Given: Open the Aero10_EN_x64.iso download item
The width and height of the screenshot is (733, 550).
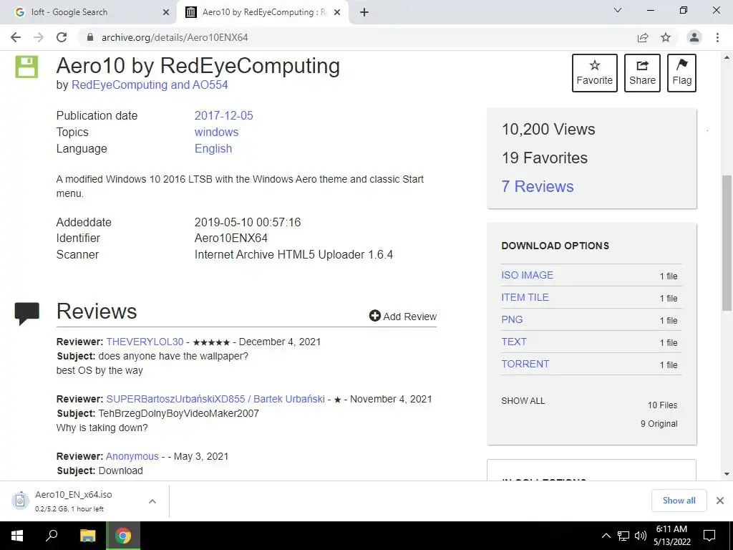Looking at the screenshot, I should [x=74, y=501].
